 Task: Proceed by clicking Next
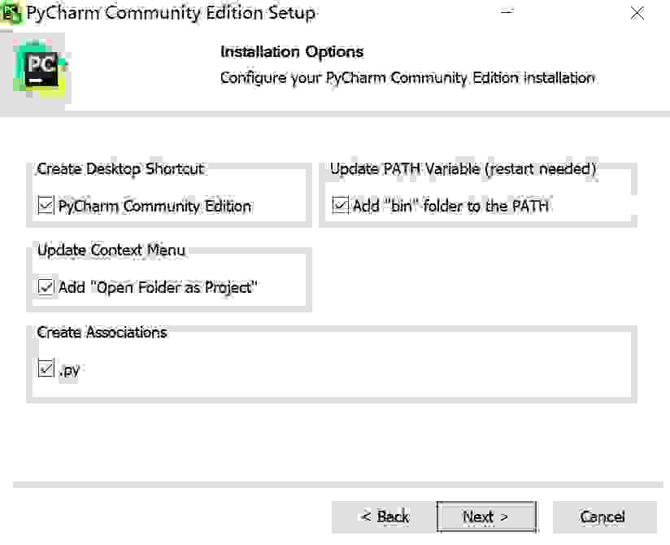click(486, 517)
